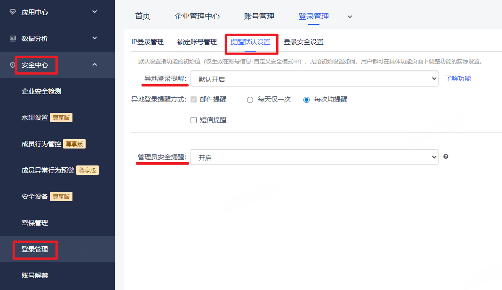Open the 企业管理中心 top tab
The image size is (502, 290).
tap(197, 16)
